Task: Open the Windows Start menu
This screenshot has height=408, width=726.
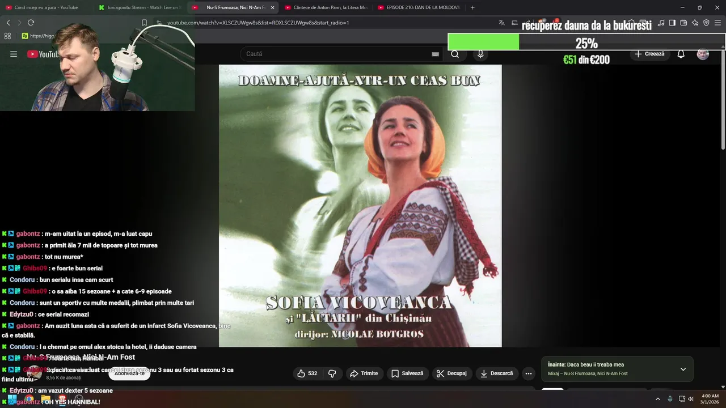Action: click(x=11, y=399)
